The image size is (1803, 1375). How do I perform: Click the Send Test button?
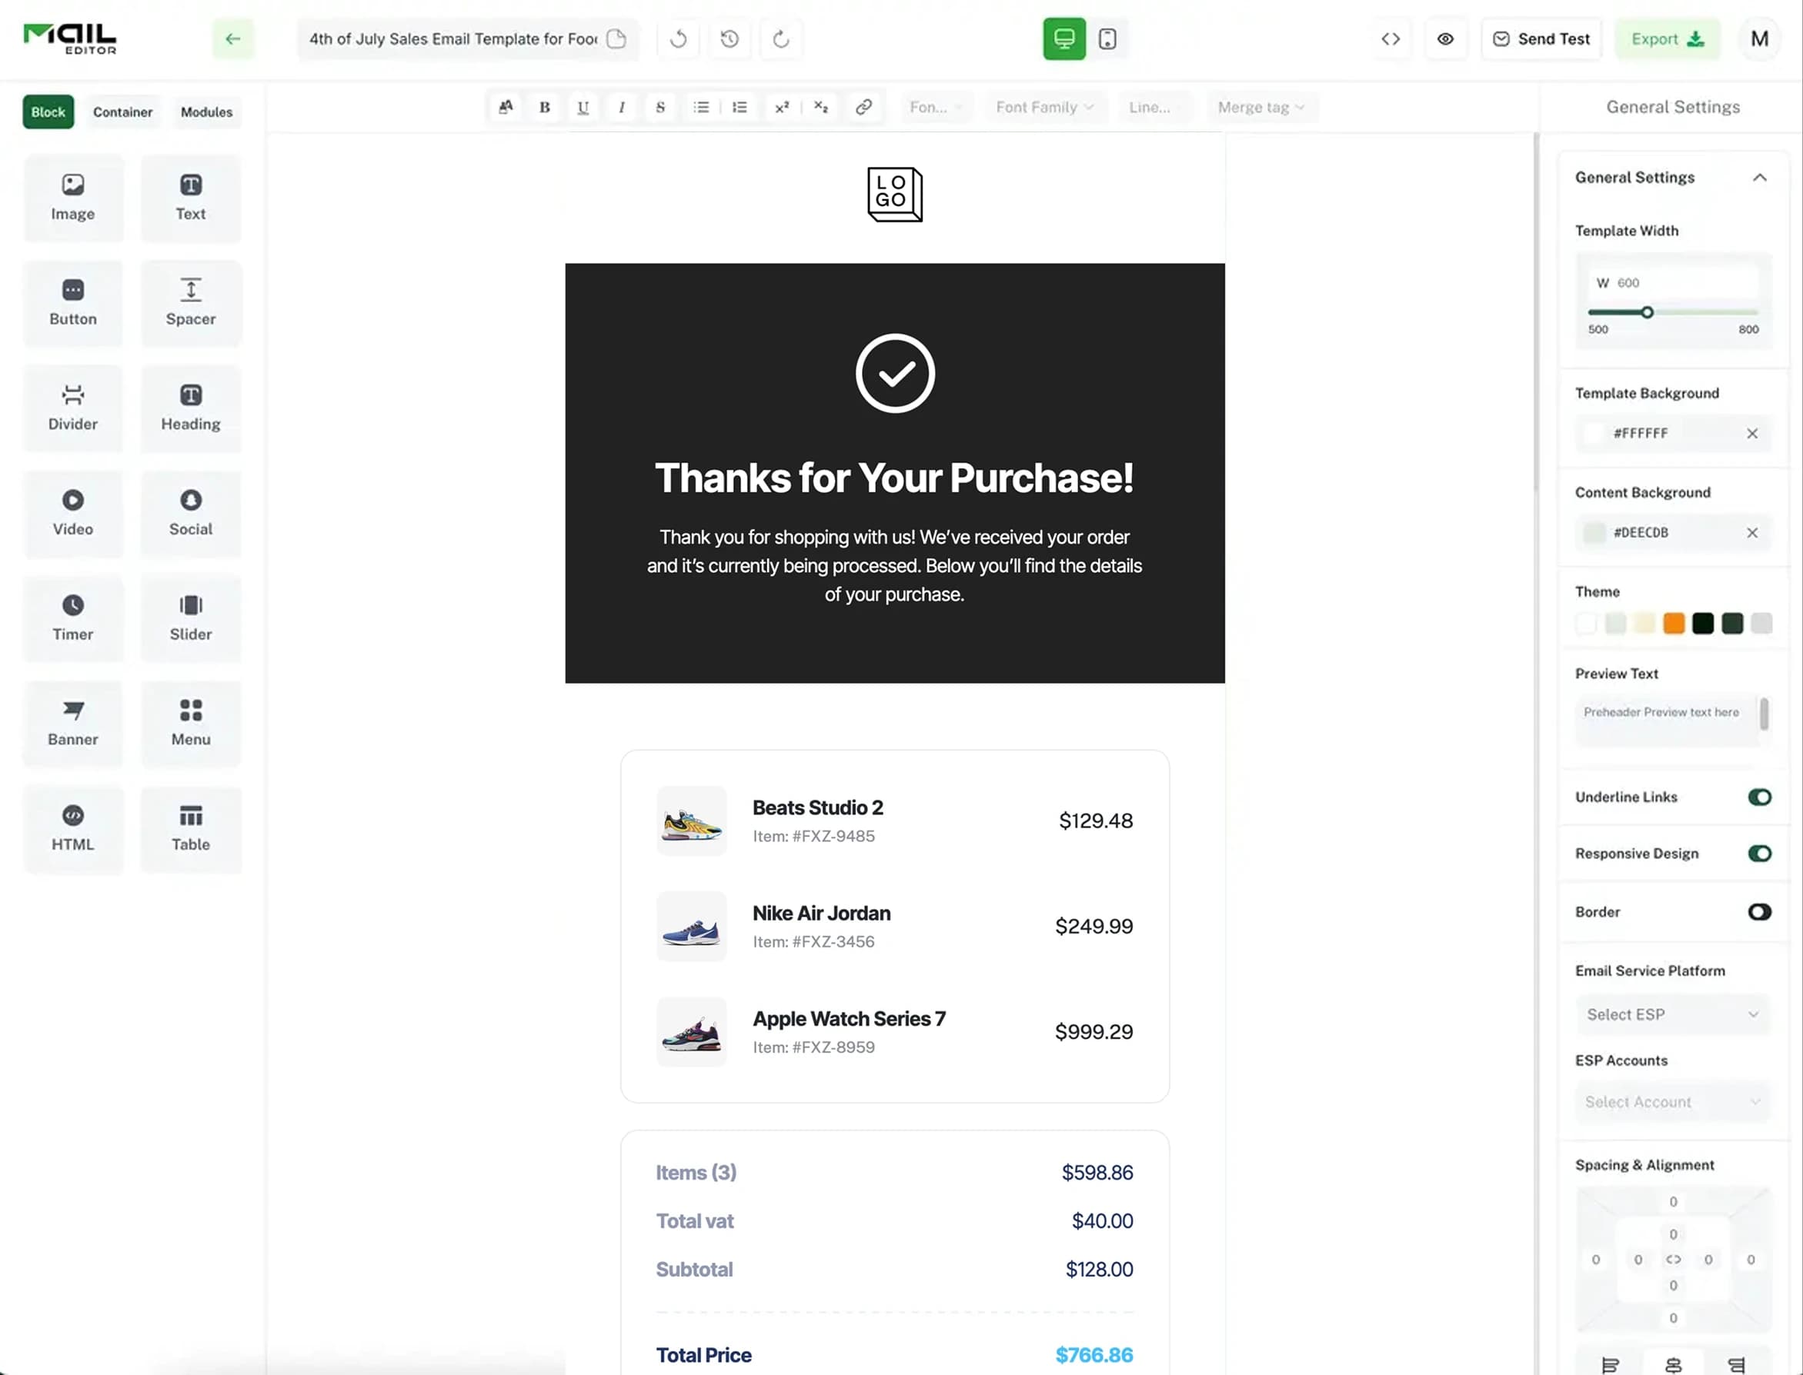[x=1541, y=38]
